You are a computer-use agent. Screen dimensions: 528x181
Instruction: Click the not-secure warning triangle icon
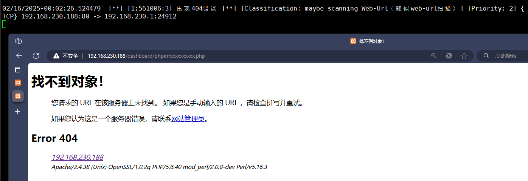click(56, 56)
